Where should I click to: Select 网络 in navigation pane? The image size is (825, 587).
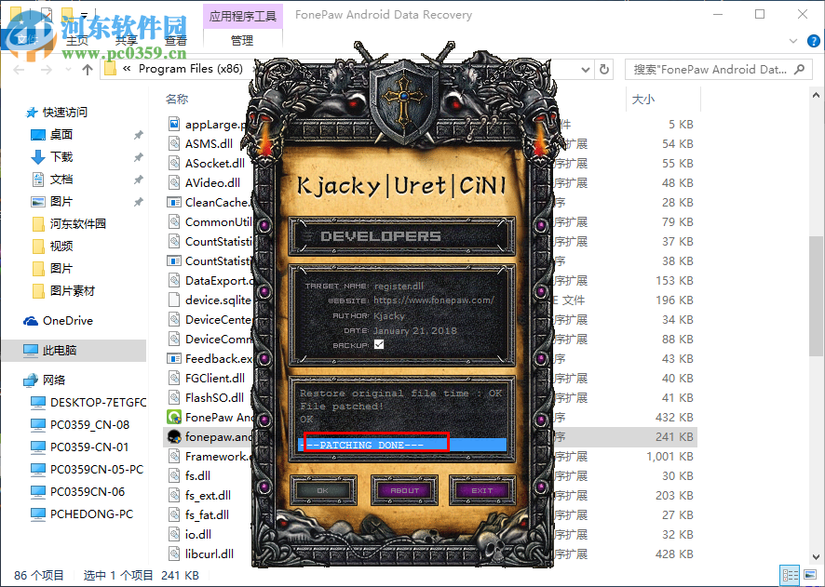coord(54,380)
